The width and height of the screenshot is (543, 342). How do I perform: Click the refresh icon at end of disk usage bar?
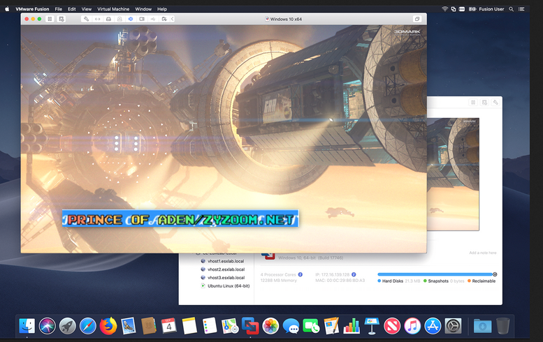tap(495, 274)
